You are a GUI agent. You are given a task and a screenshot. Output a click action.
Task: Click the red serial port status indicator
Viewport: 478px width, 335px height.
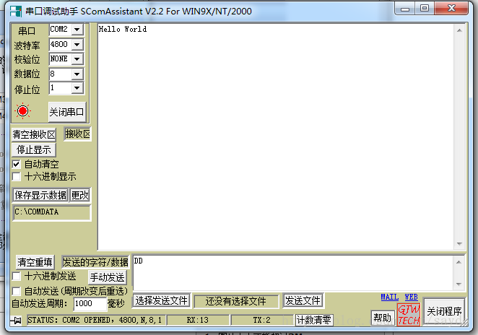pos(23,111)
